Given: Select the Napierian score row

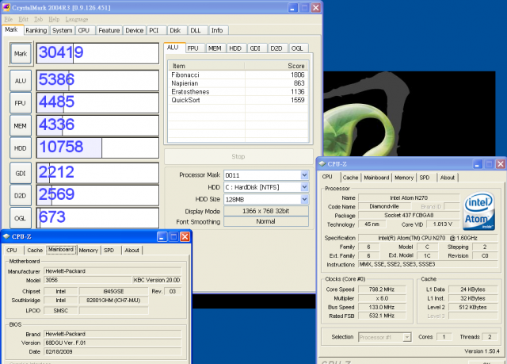Looking at the screenshot, I should (x=238, y=83).
